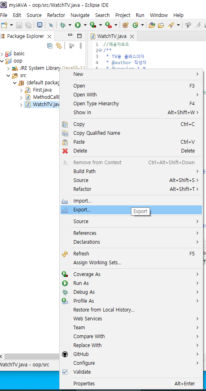Open the Refactor menu in menu bar
This screenshot has width=206, height=391.
pos(56,15)
